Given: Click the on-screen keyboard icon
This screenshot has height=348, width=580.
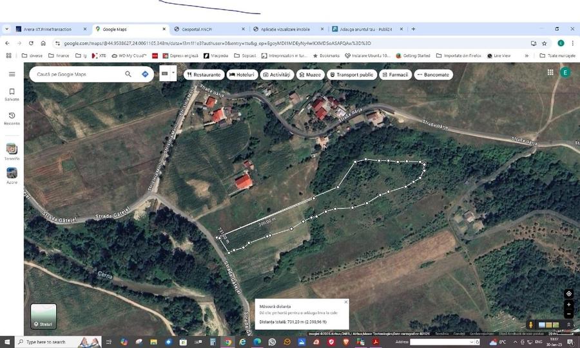Looking at the screenshot, I should click(165, 73).
